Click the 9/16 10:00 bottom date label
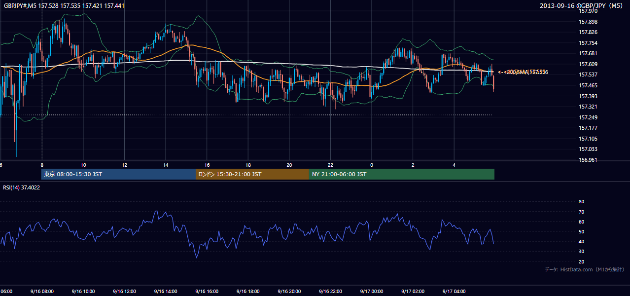This screenshot has height=296, width=630. (83, 291)
